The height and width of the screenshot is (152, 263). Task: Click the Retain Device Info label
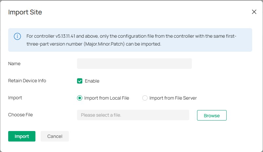tap(27, 81)
